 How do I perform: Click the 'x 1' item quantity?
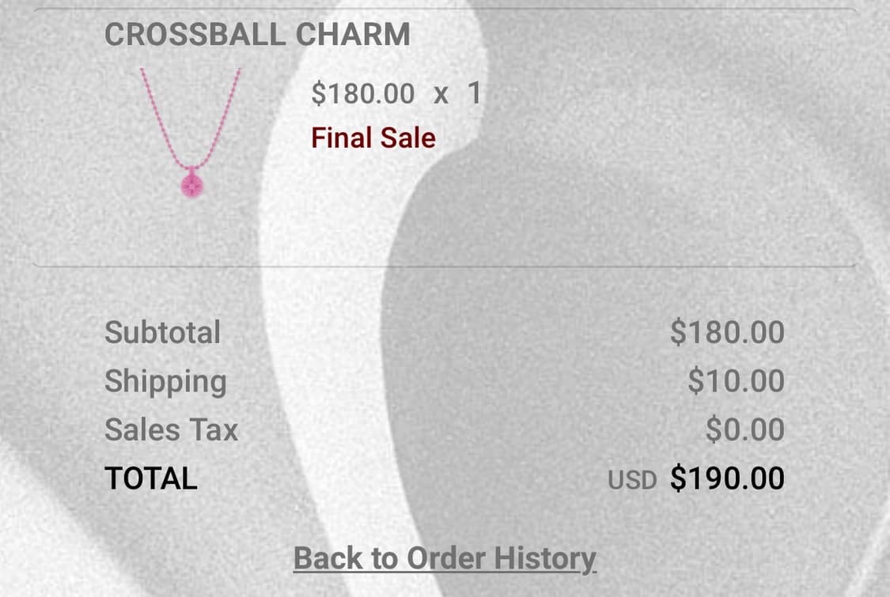457,94
